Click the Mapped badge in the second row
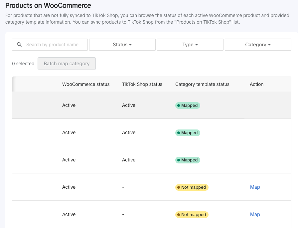 (x=188, y=133)
